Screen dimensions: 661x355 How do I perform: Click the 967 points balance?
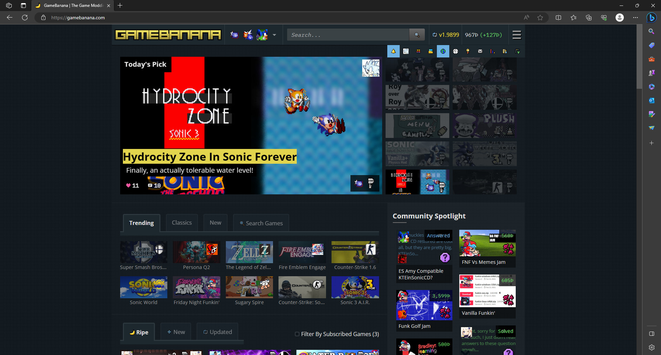483,35
